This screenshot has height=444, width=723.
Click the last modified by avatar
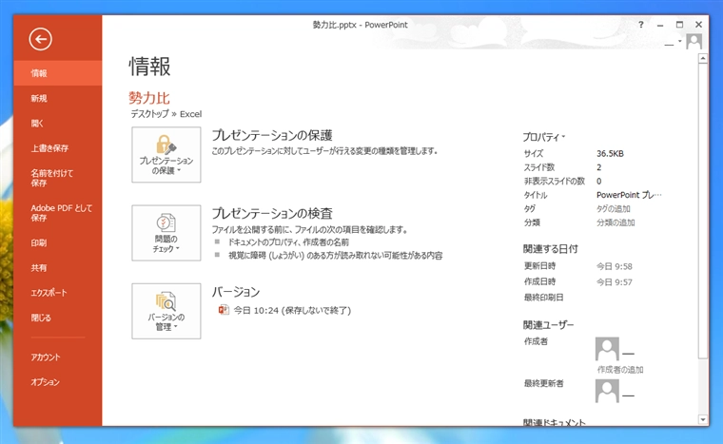click(x=607, y=391)
